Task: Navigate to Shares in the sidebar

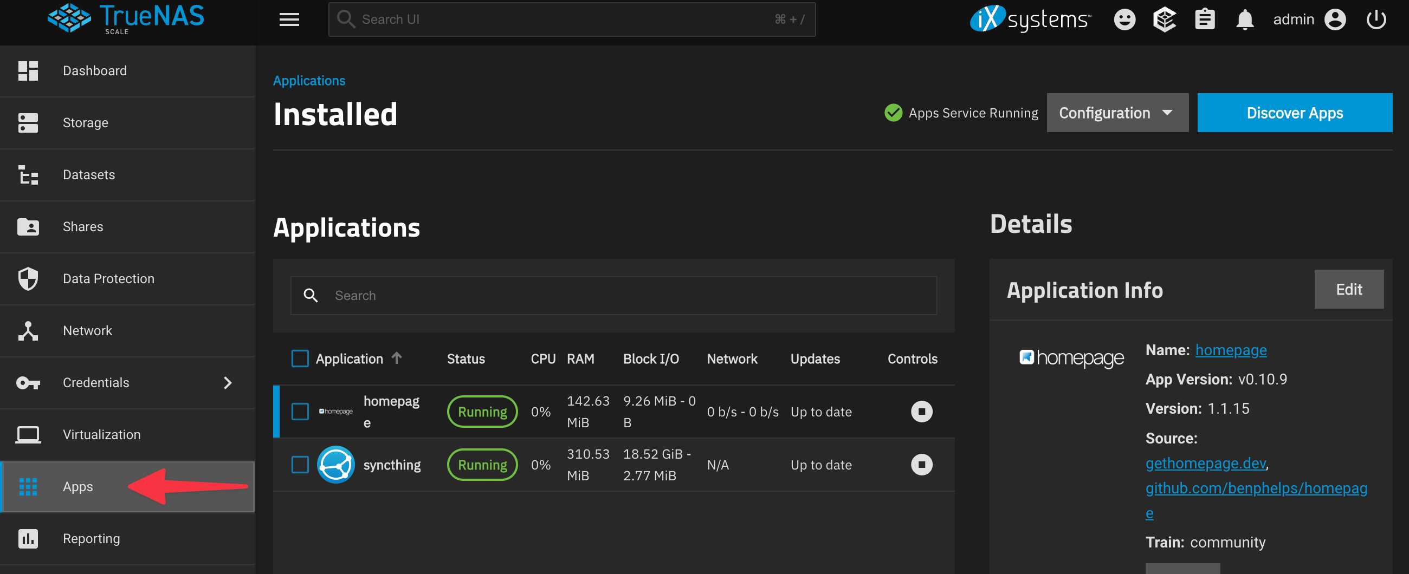Action: [82, 226]
